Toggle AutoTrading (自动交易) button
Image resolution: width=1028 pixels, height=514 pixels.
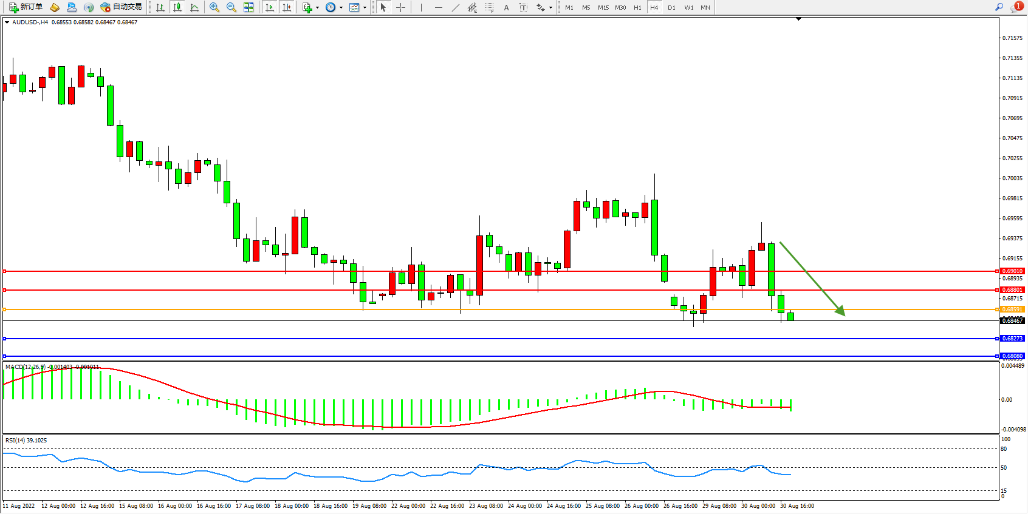pos(121,7)
